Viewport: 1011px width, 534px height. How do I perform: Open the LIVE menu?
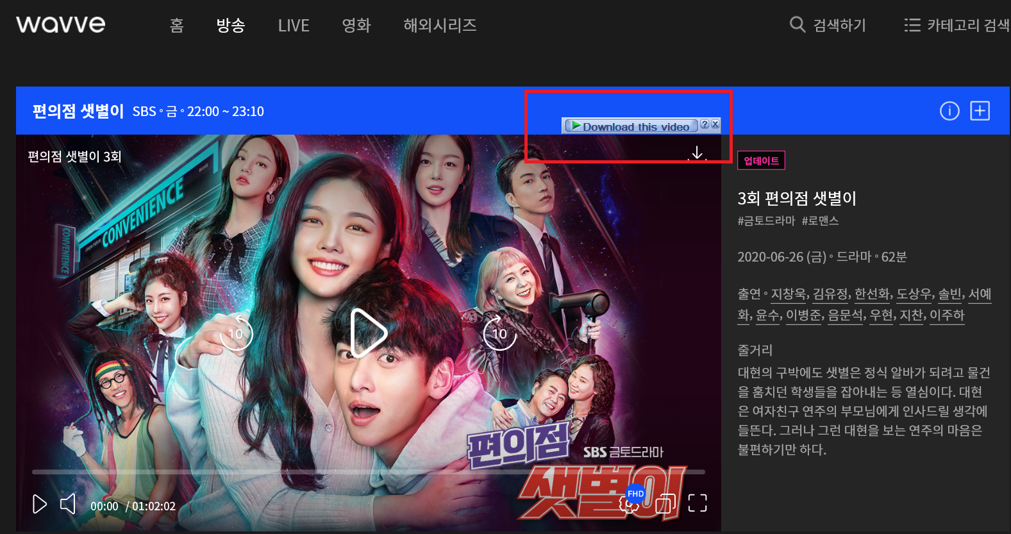coord(294,26)
